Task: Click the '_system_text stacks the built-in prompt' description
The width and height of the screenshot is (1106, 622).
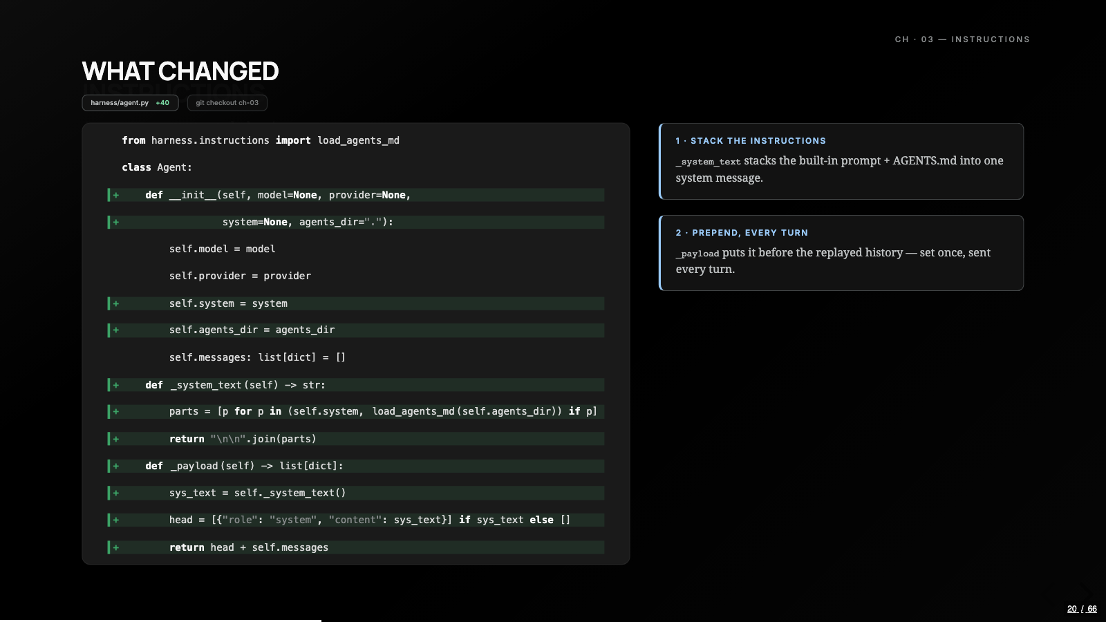Action: [839, 169]
